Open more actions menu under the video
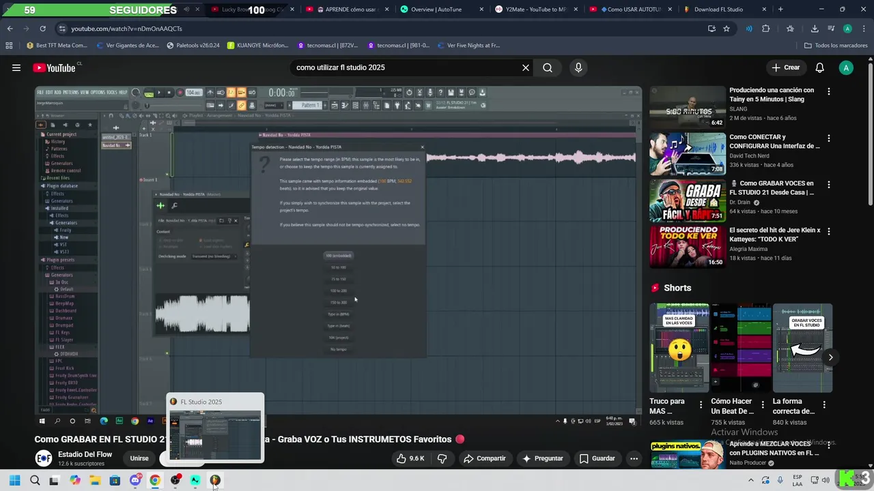 [x=634, y=458]
